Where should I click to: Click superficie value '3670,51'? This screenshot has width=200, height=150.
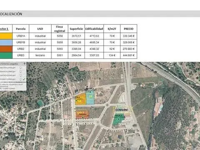pos(76,36)
